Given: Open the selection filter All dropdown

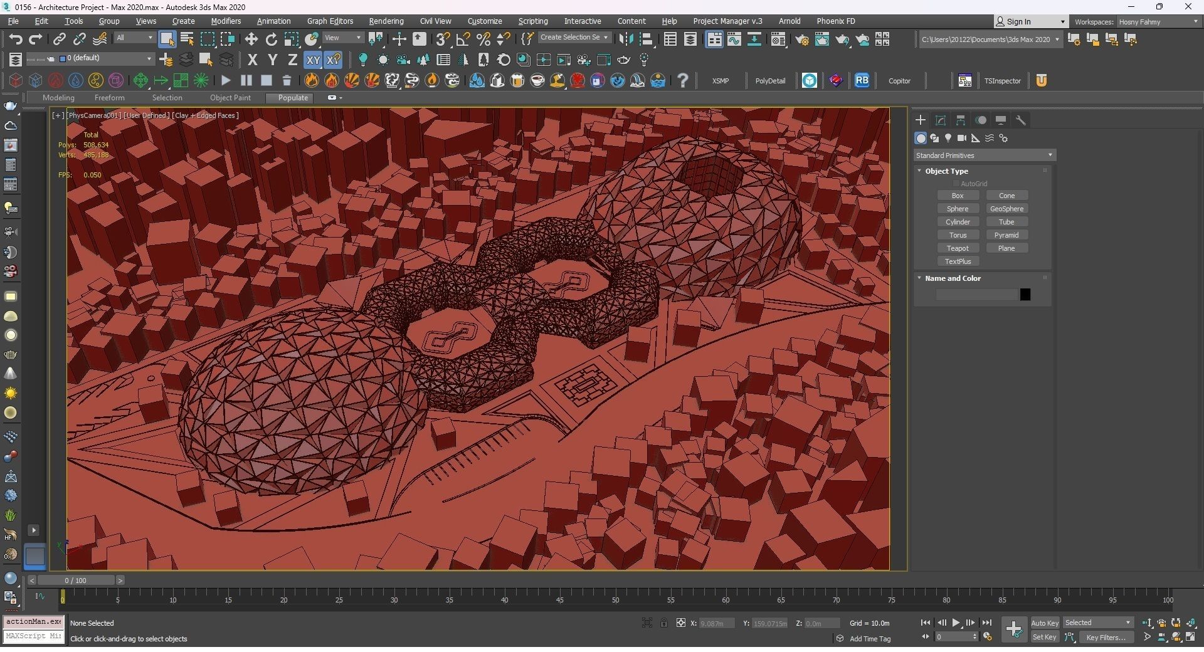Looking at the screenshot, I should [135, 38].
